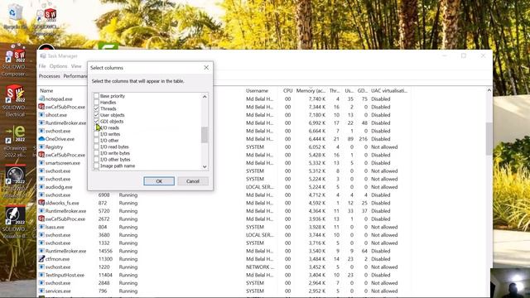Close the Select columns dialog
Screen dimensions: 530x298
click(206, 68)
